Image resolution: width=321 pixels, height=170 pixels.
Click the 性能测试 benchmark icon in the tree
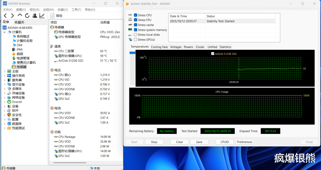[9, 128]
